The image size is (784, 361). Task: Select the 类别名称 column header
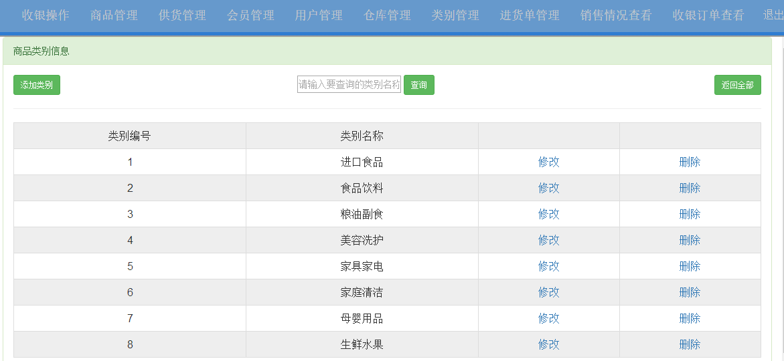pos(362,136)
